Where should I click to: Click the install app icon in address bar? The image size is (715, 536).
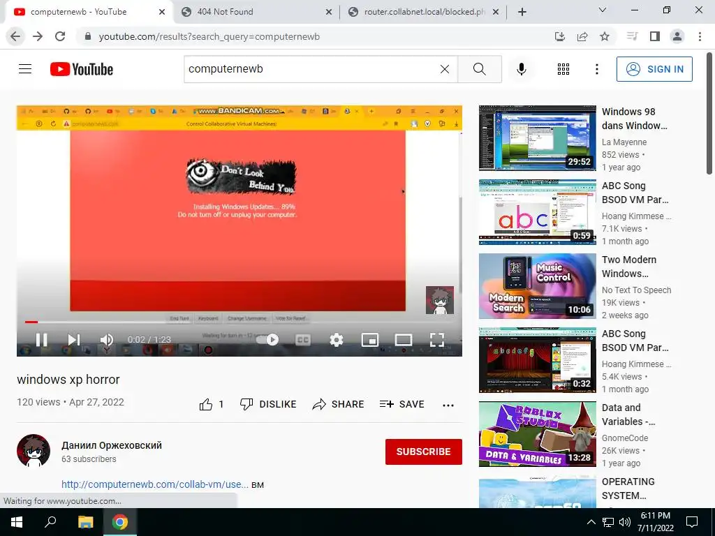[x=560, y=36]
